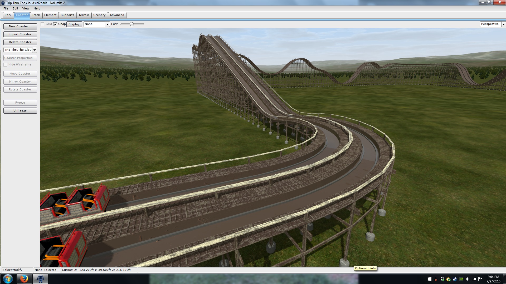The width and height of the screenshot is (506, 284).
Task: Uncheck the Snap checkbox
Action: 55,24
